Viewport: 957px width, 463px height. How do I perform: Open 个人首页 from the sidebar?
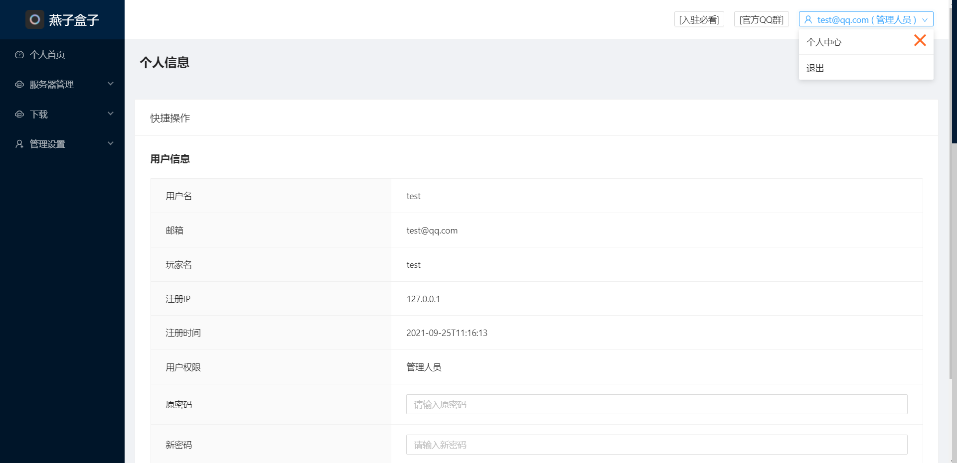pyautogui.click(x=48, y=55)
